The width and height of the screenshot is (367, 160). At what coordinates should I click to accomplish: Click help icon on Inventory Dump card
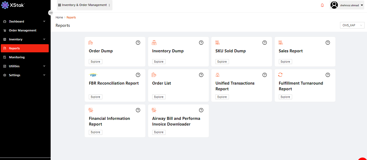tap(201, 43)
